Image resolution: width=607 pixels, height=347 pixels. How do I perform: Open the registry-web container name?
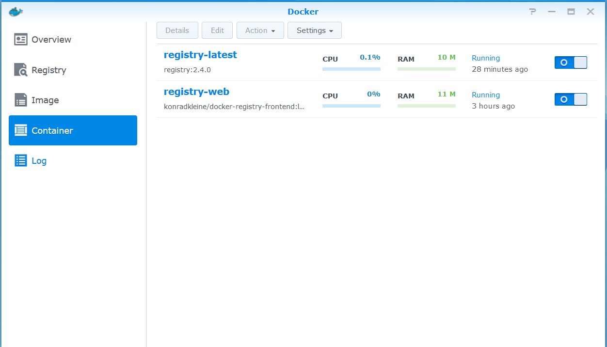[x=196, y=92]
